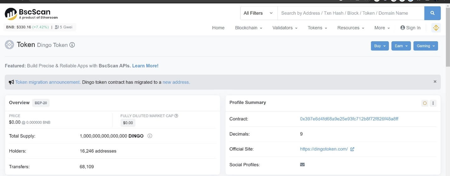Click the BEP-20 badge

[x=41, y=103]
